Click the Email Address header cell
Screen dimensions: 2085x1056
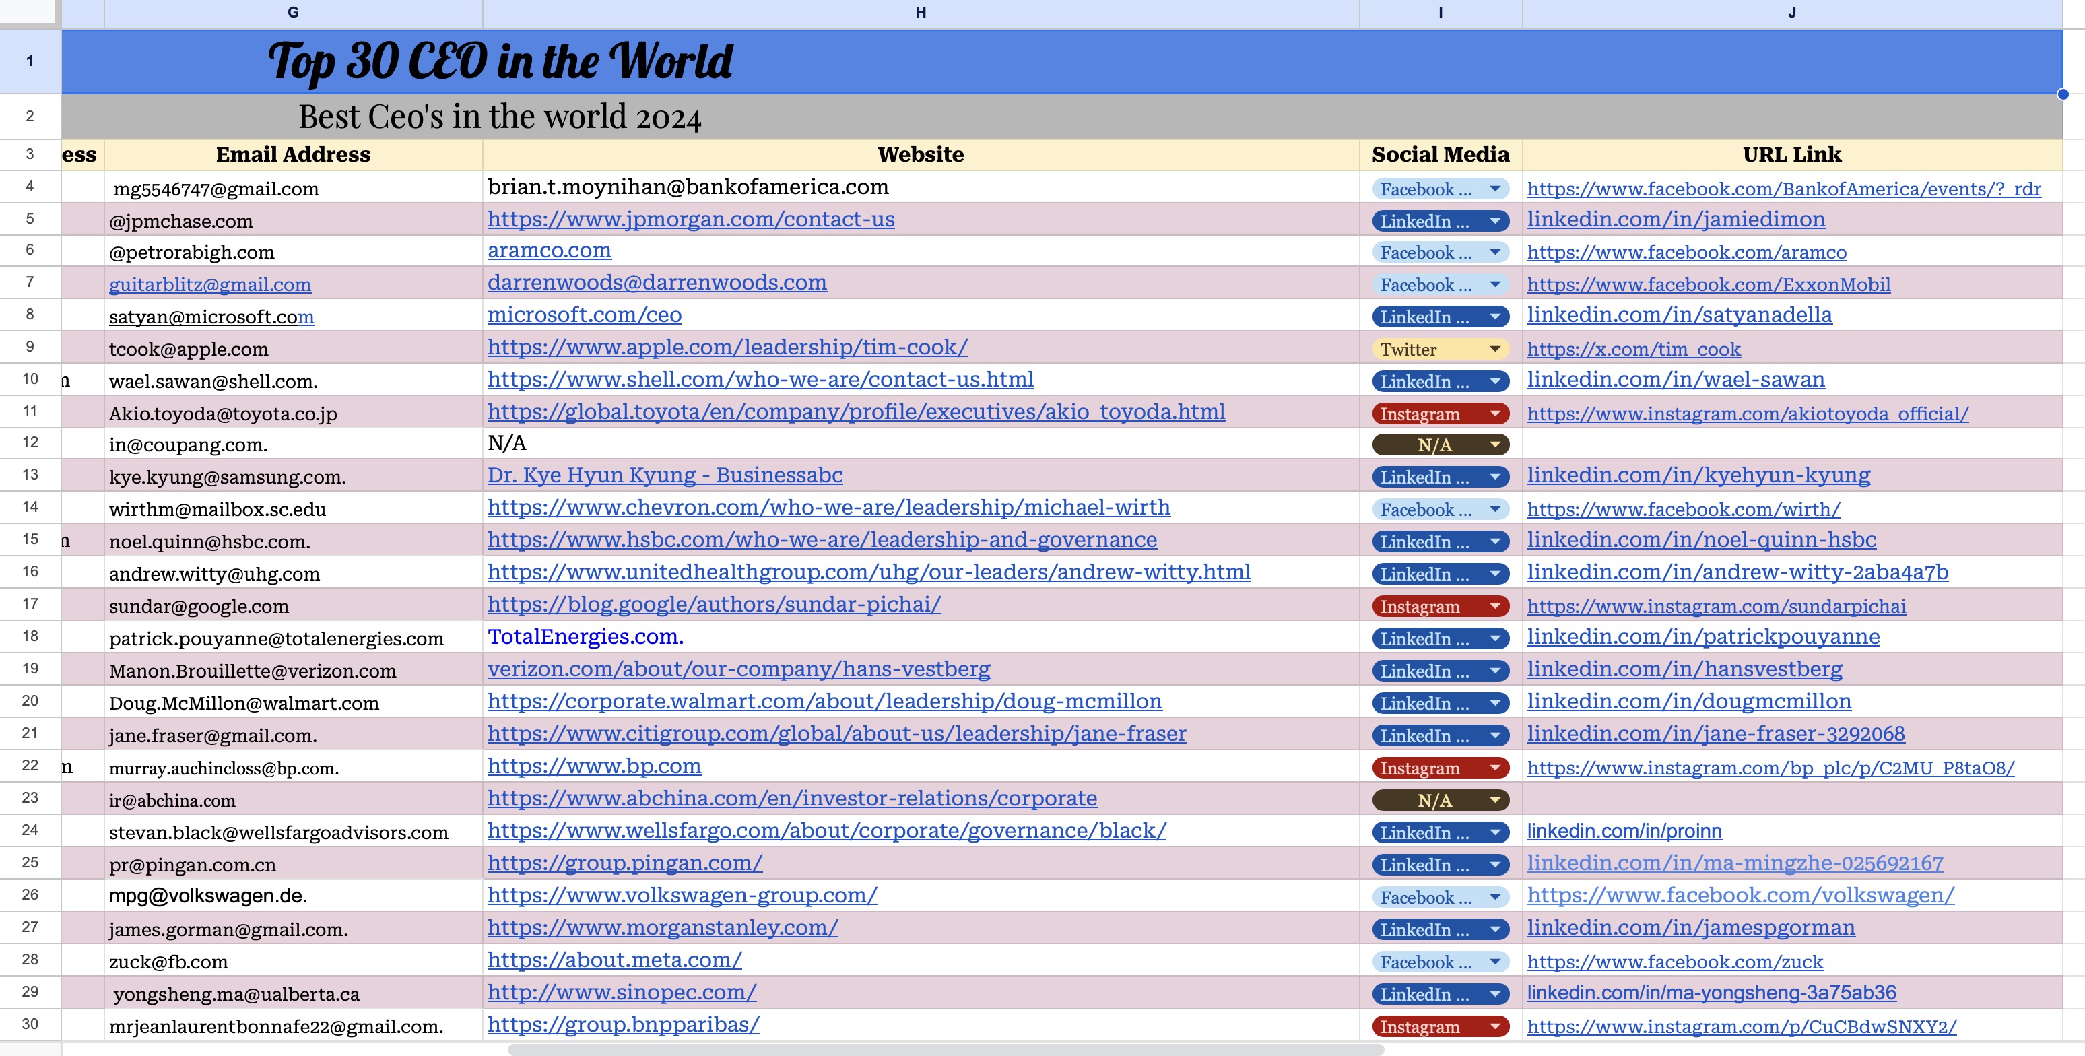click(x=293, y=154)
